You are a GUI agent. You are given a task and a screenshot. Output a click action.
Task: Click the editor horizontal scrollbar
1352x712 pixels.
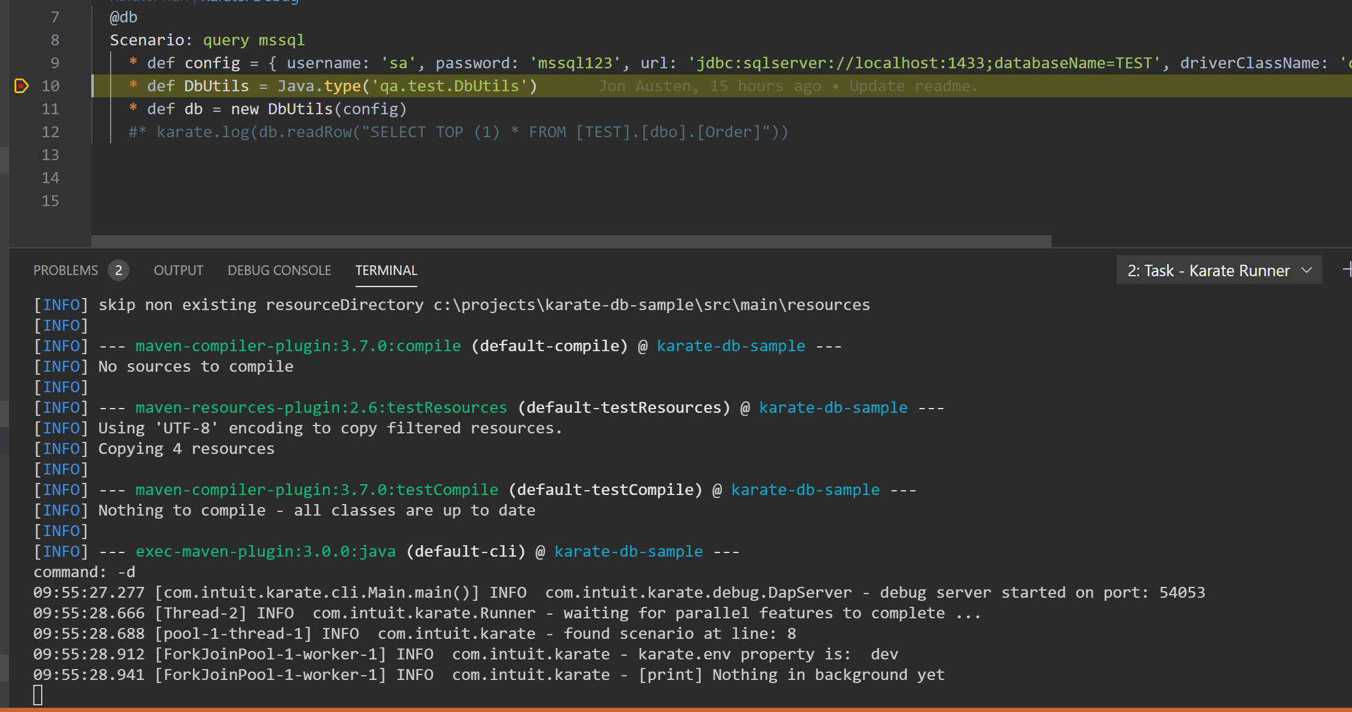[571, 241]
